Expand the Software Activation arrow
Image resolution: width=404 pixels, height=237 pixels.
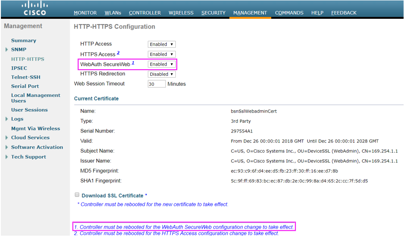7,147
